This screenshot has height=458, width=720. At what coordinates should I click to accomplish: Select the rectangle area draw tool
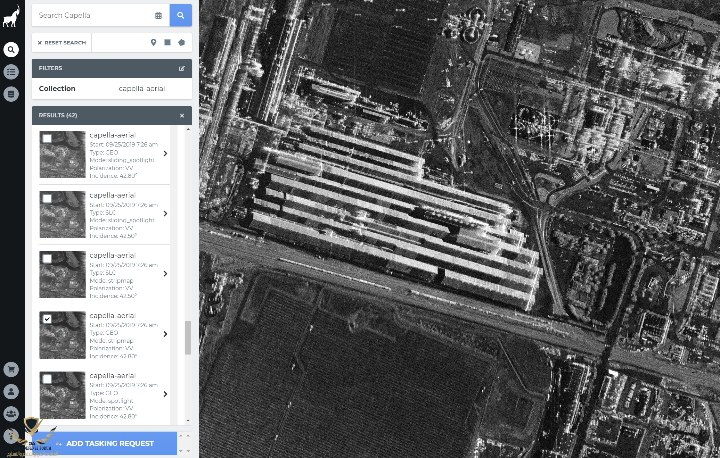click(x=167, y=42)
